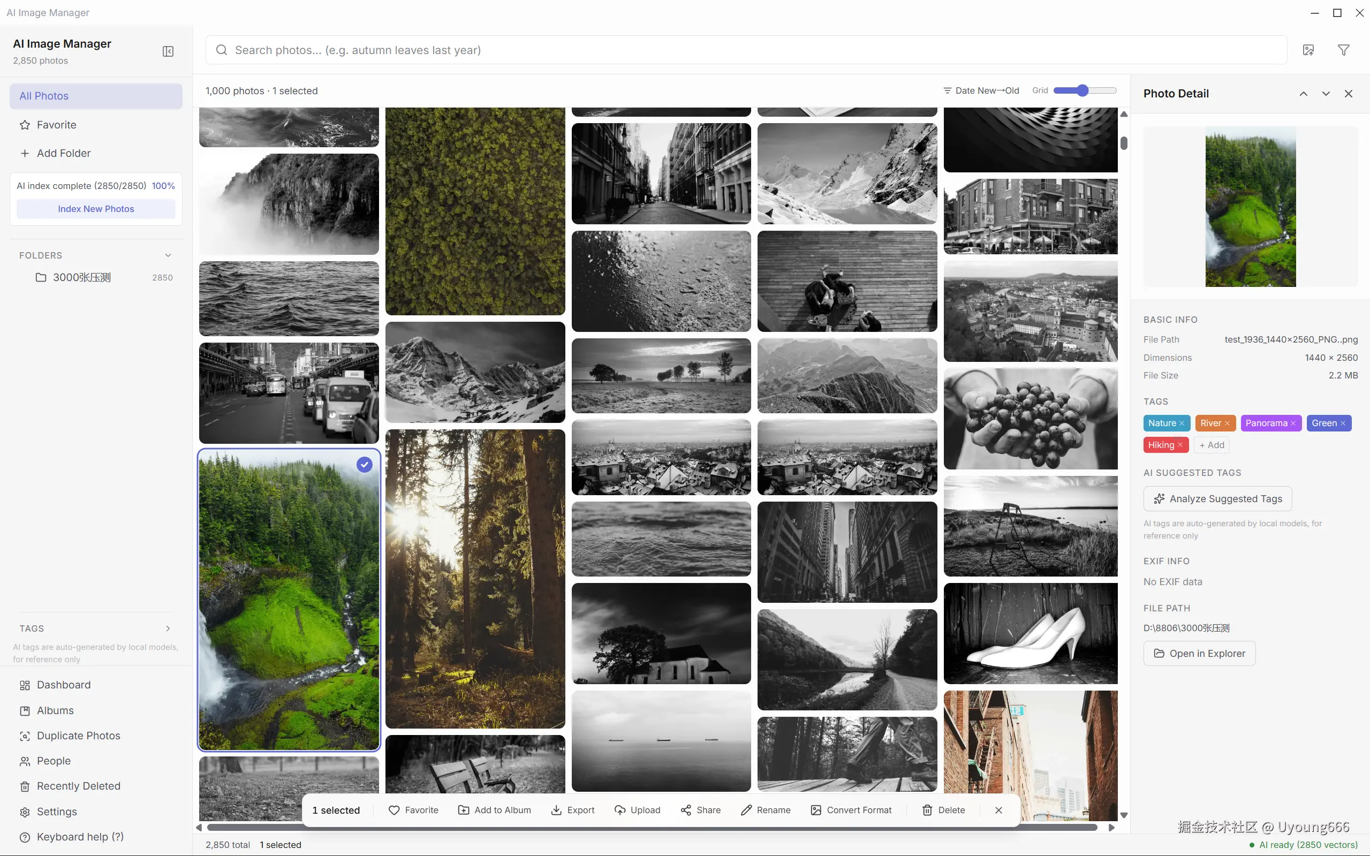Uncheck the selected waterfall forest photo
Viewport: 1370px width, 856px height.
pyautogui.click(x=365, y=465)
